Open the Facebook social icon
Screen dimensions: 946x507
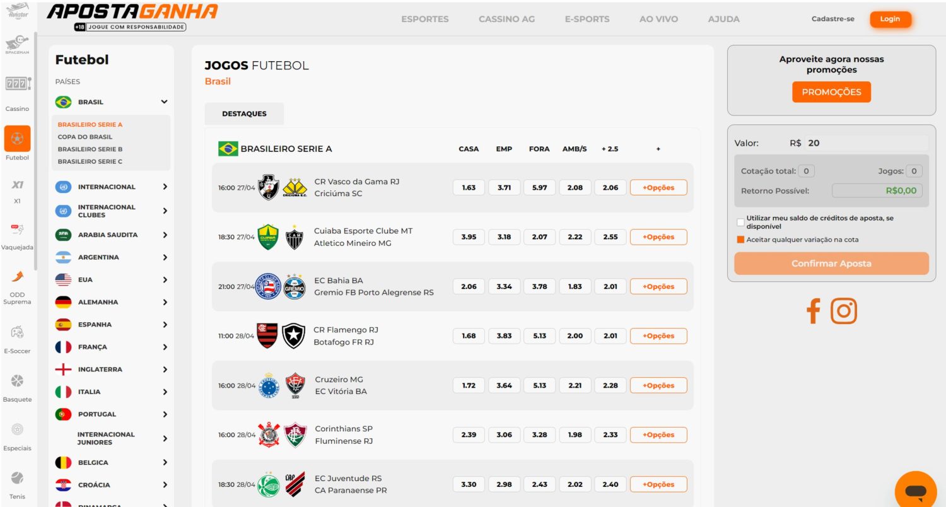click(x=813, y=312)
